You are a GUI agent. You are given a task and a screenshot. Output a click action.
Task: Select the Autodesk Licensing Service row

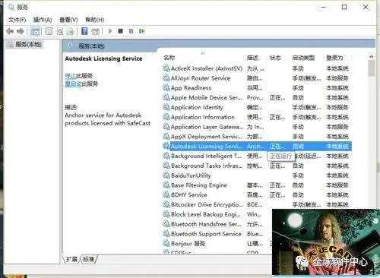257,147
